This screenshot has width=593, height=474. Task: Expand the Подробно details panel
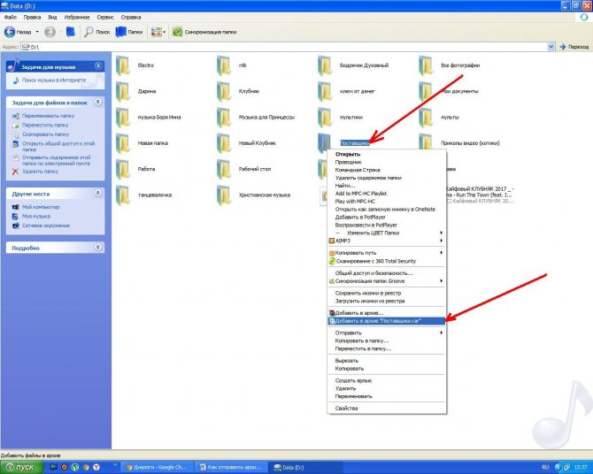98,247
